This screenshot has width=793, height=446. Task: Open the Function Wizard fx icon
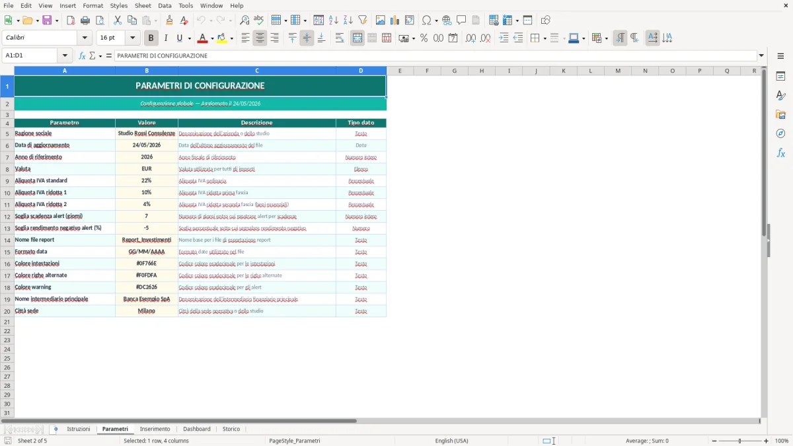pyautogui.click(x=82, y=56)
